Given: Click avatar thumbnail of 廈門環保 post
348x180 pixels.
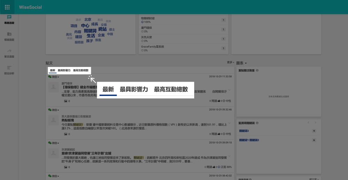Looking at the screenshot, I should pyautogui.click(x=54, y=87).
